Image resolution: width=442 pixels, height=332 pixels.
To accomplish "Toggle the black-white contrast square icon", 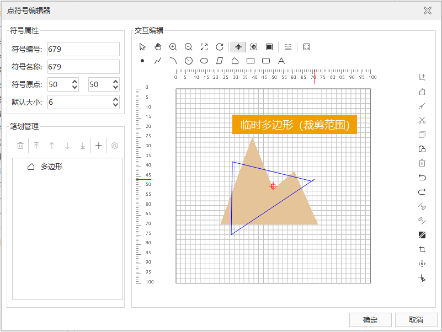I will 422,235.
